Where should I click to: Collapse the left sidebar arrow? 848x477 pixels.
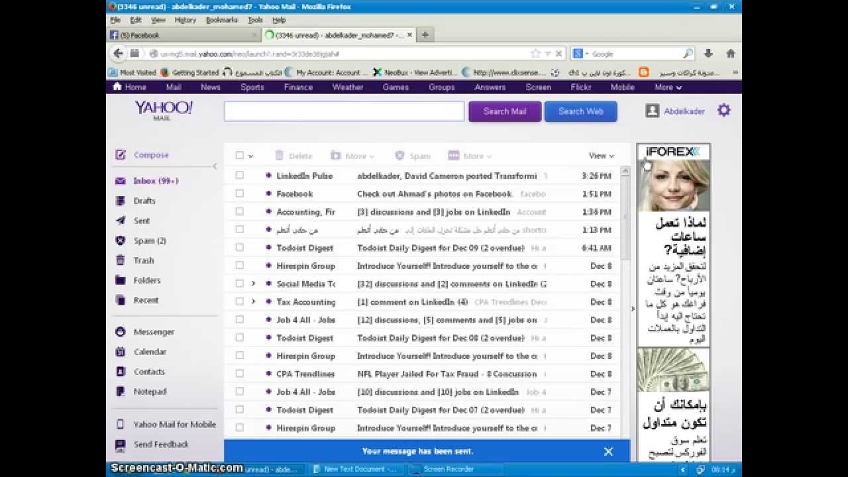pyautogui.click(x=215, y=166)
